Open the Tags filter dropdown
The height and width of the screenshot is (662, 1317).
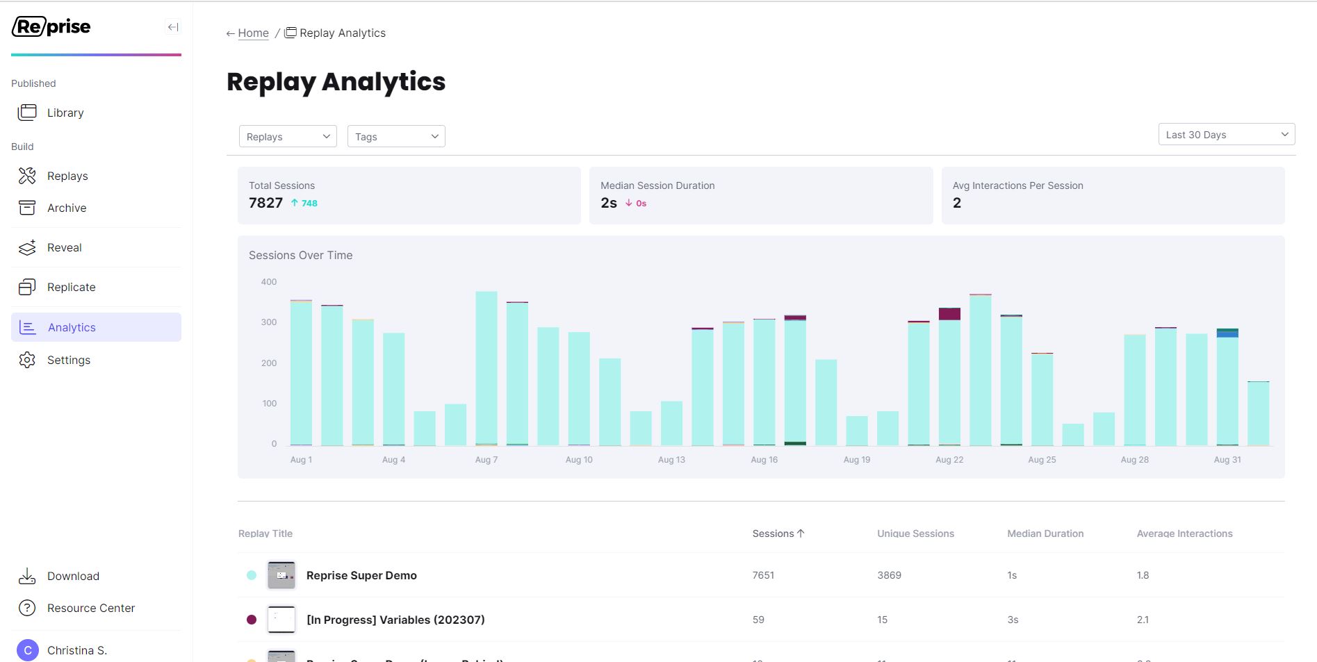(x=396, y=136)
